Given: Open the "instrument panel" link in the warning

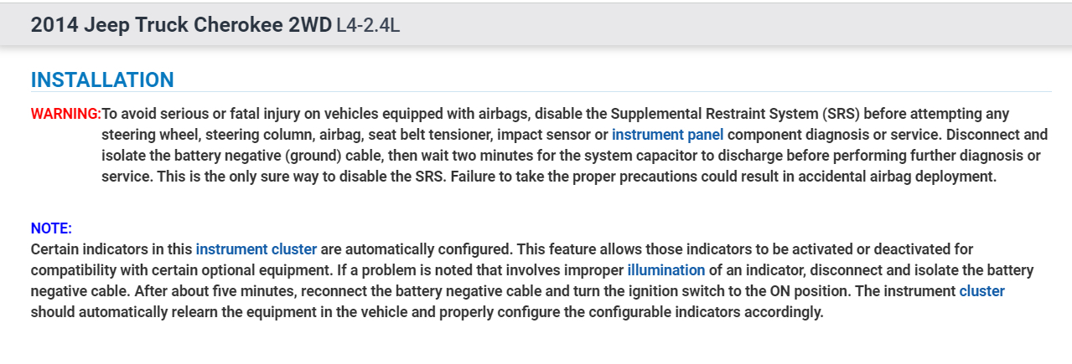Looking at the screenshot, I should (x=667, y=135).
